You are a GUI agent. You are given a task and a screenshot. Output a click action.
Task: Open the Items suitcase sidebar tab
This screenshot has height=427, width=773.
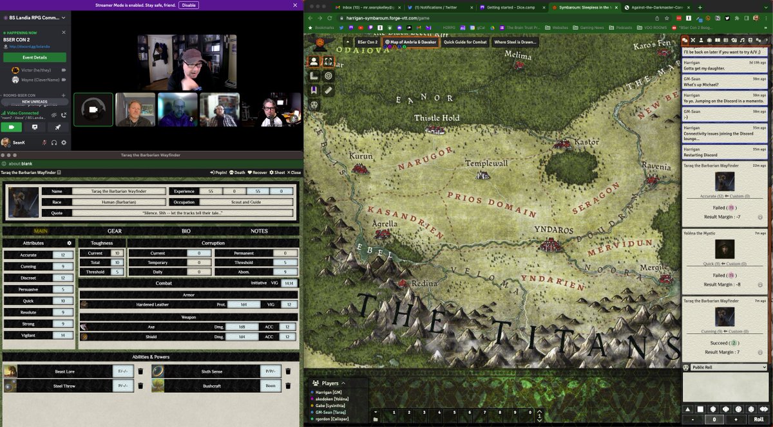click(709, 40)
